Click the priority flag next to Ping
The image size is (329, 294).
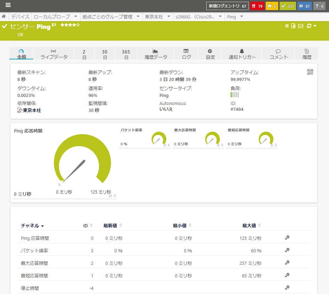[x=54, y=25]
